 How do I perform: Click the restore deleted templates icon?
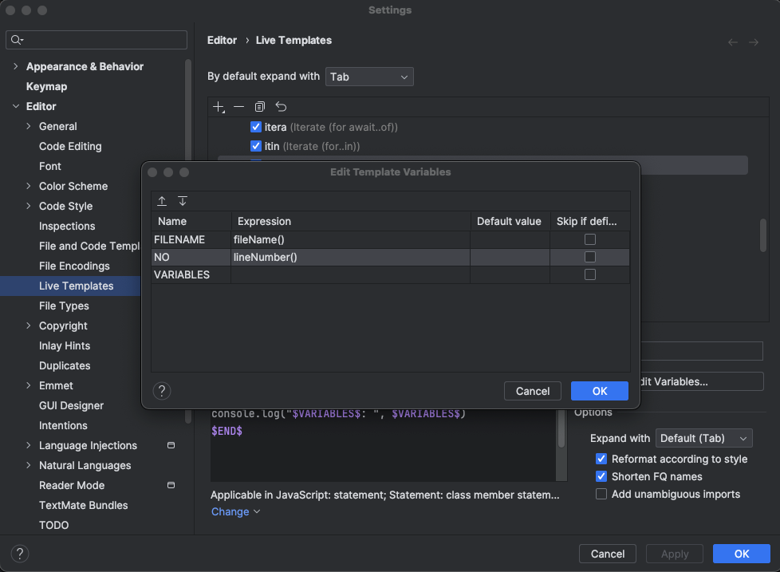click(x=281, y=107)
